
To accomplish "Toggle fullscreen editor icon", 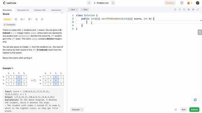I will [x=198, y=9].
